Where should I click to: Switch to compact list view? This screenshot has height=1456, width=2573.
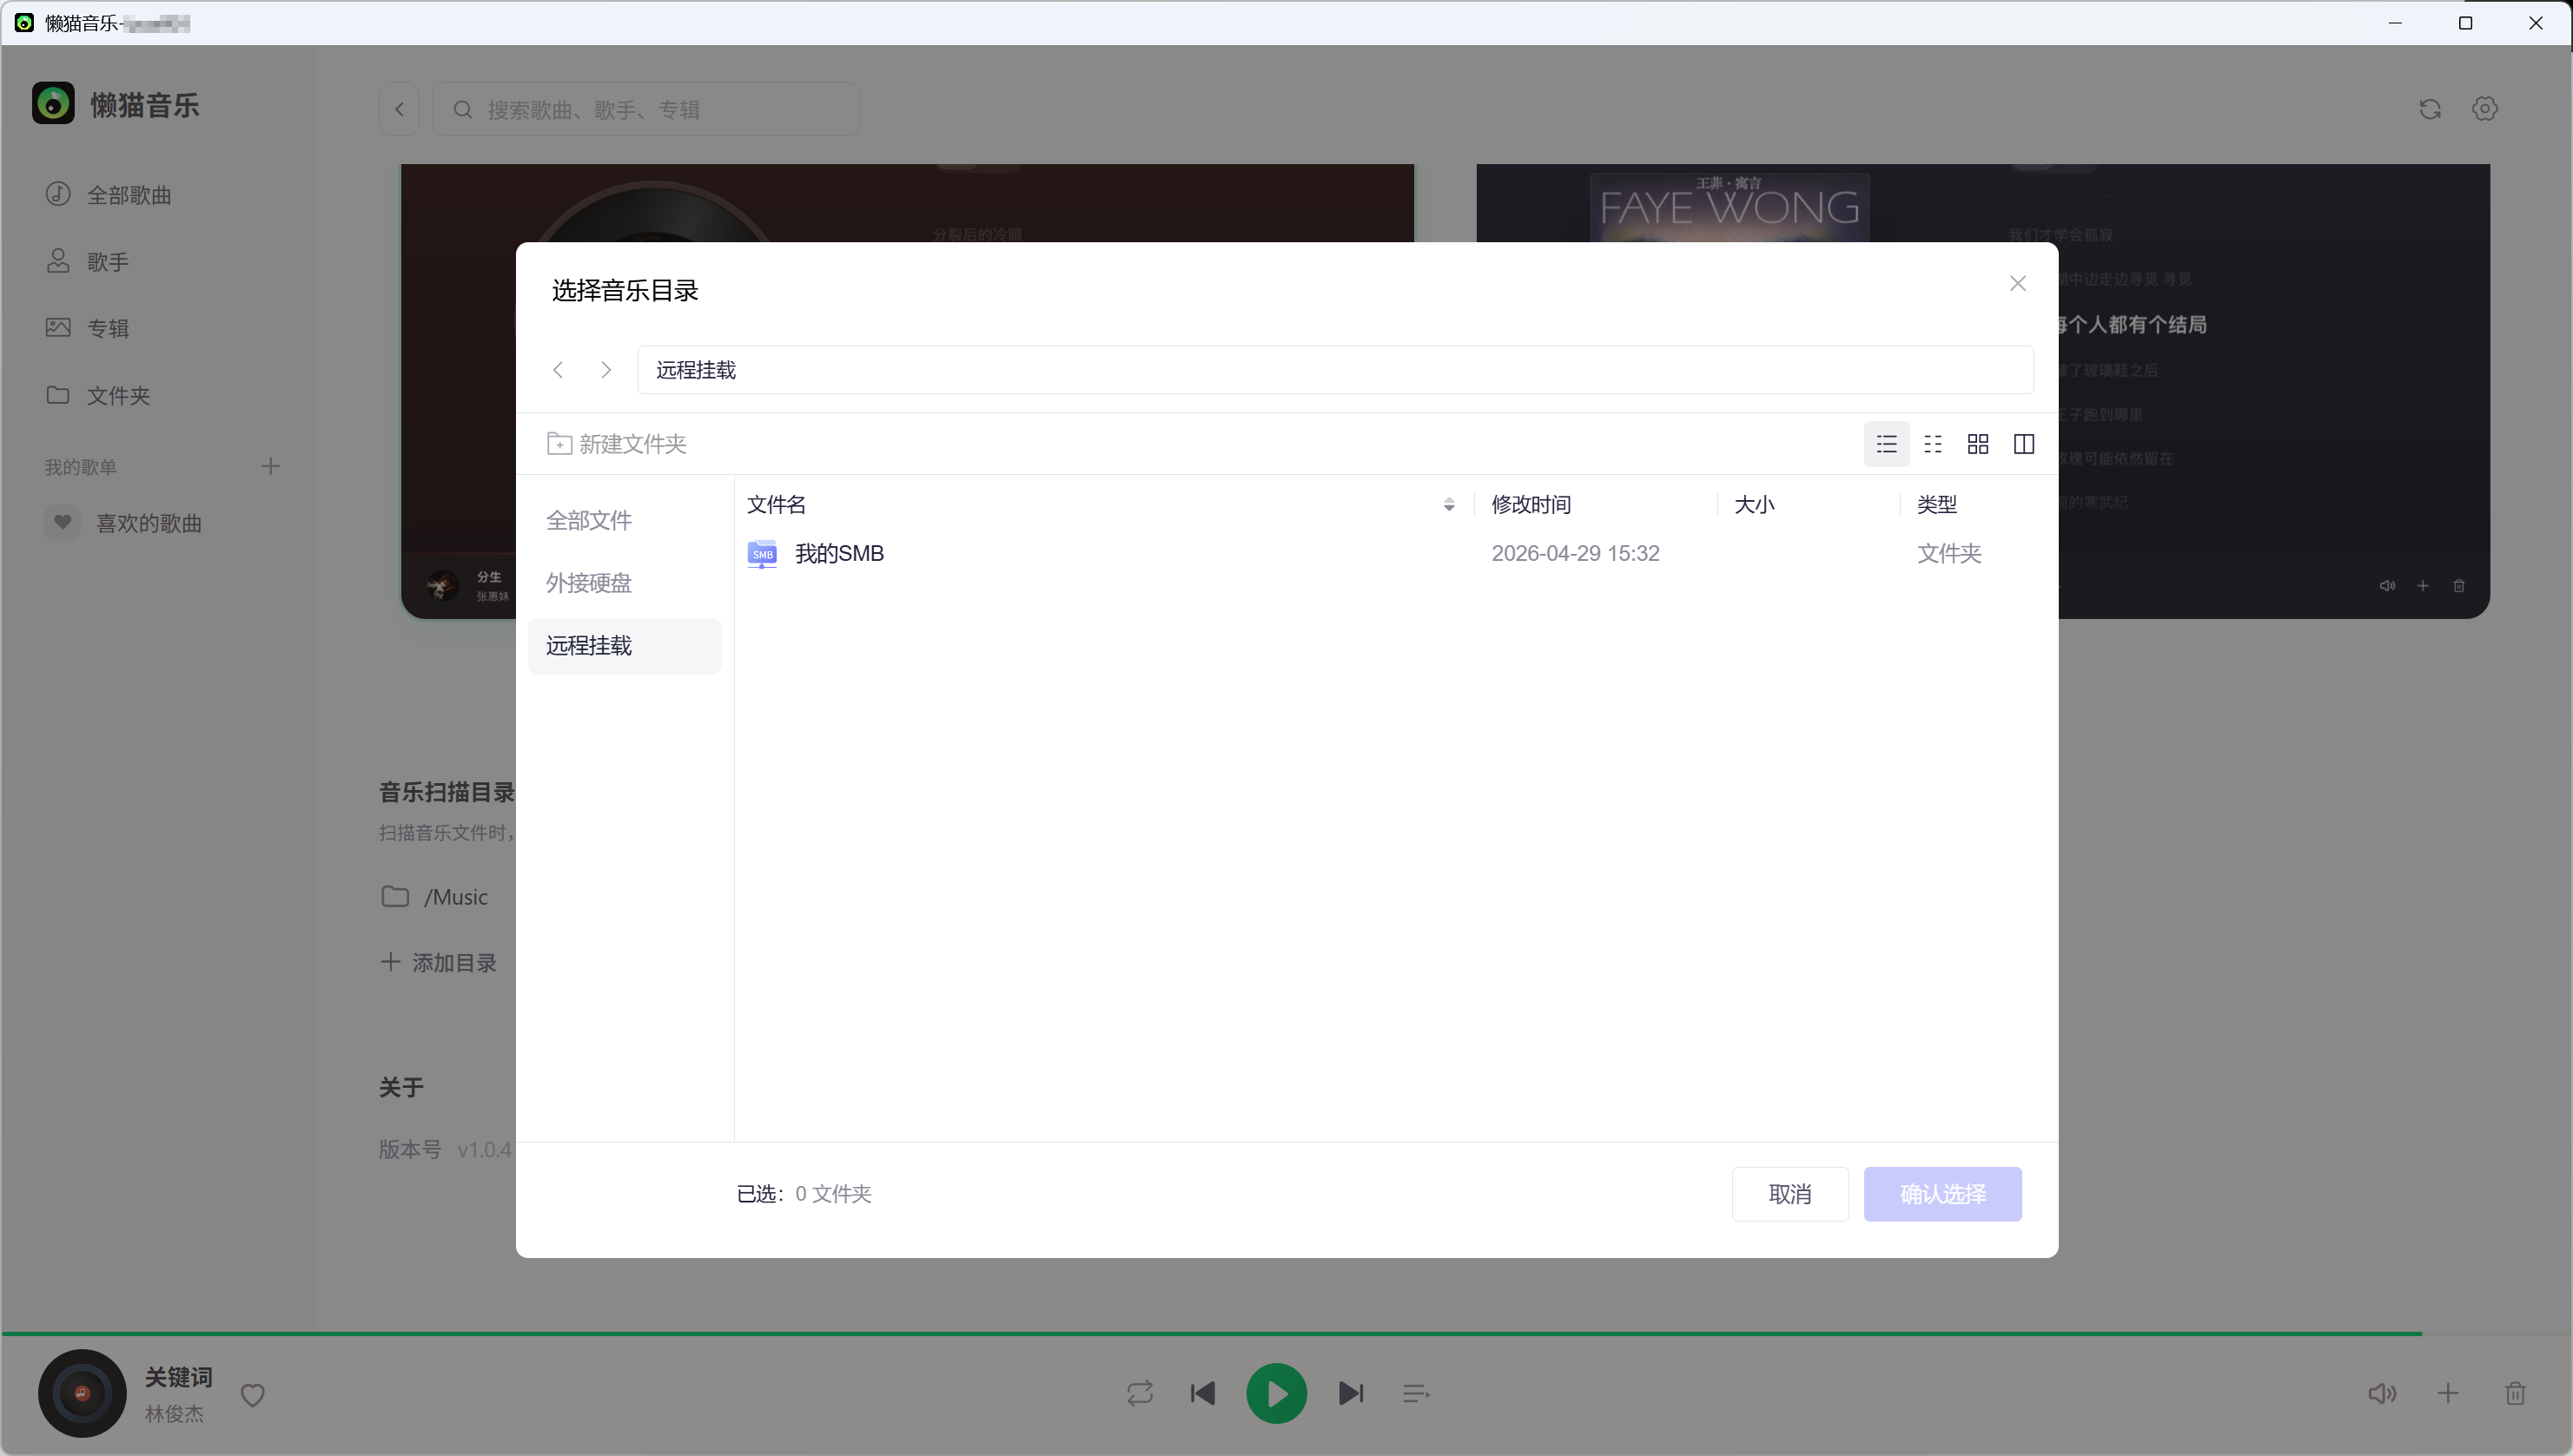1933,444
